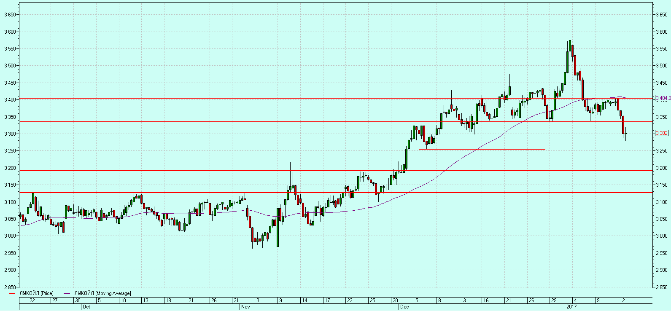
Task: Click 2 900 on the left price axis
Action: 9,270
